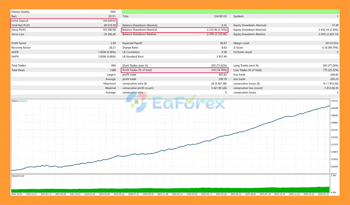The height and width of the screenshot is (205, 350).
Task: Click the Total Net Profit row label
Action: (x=21, y=25)
